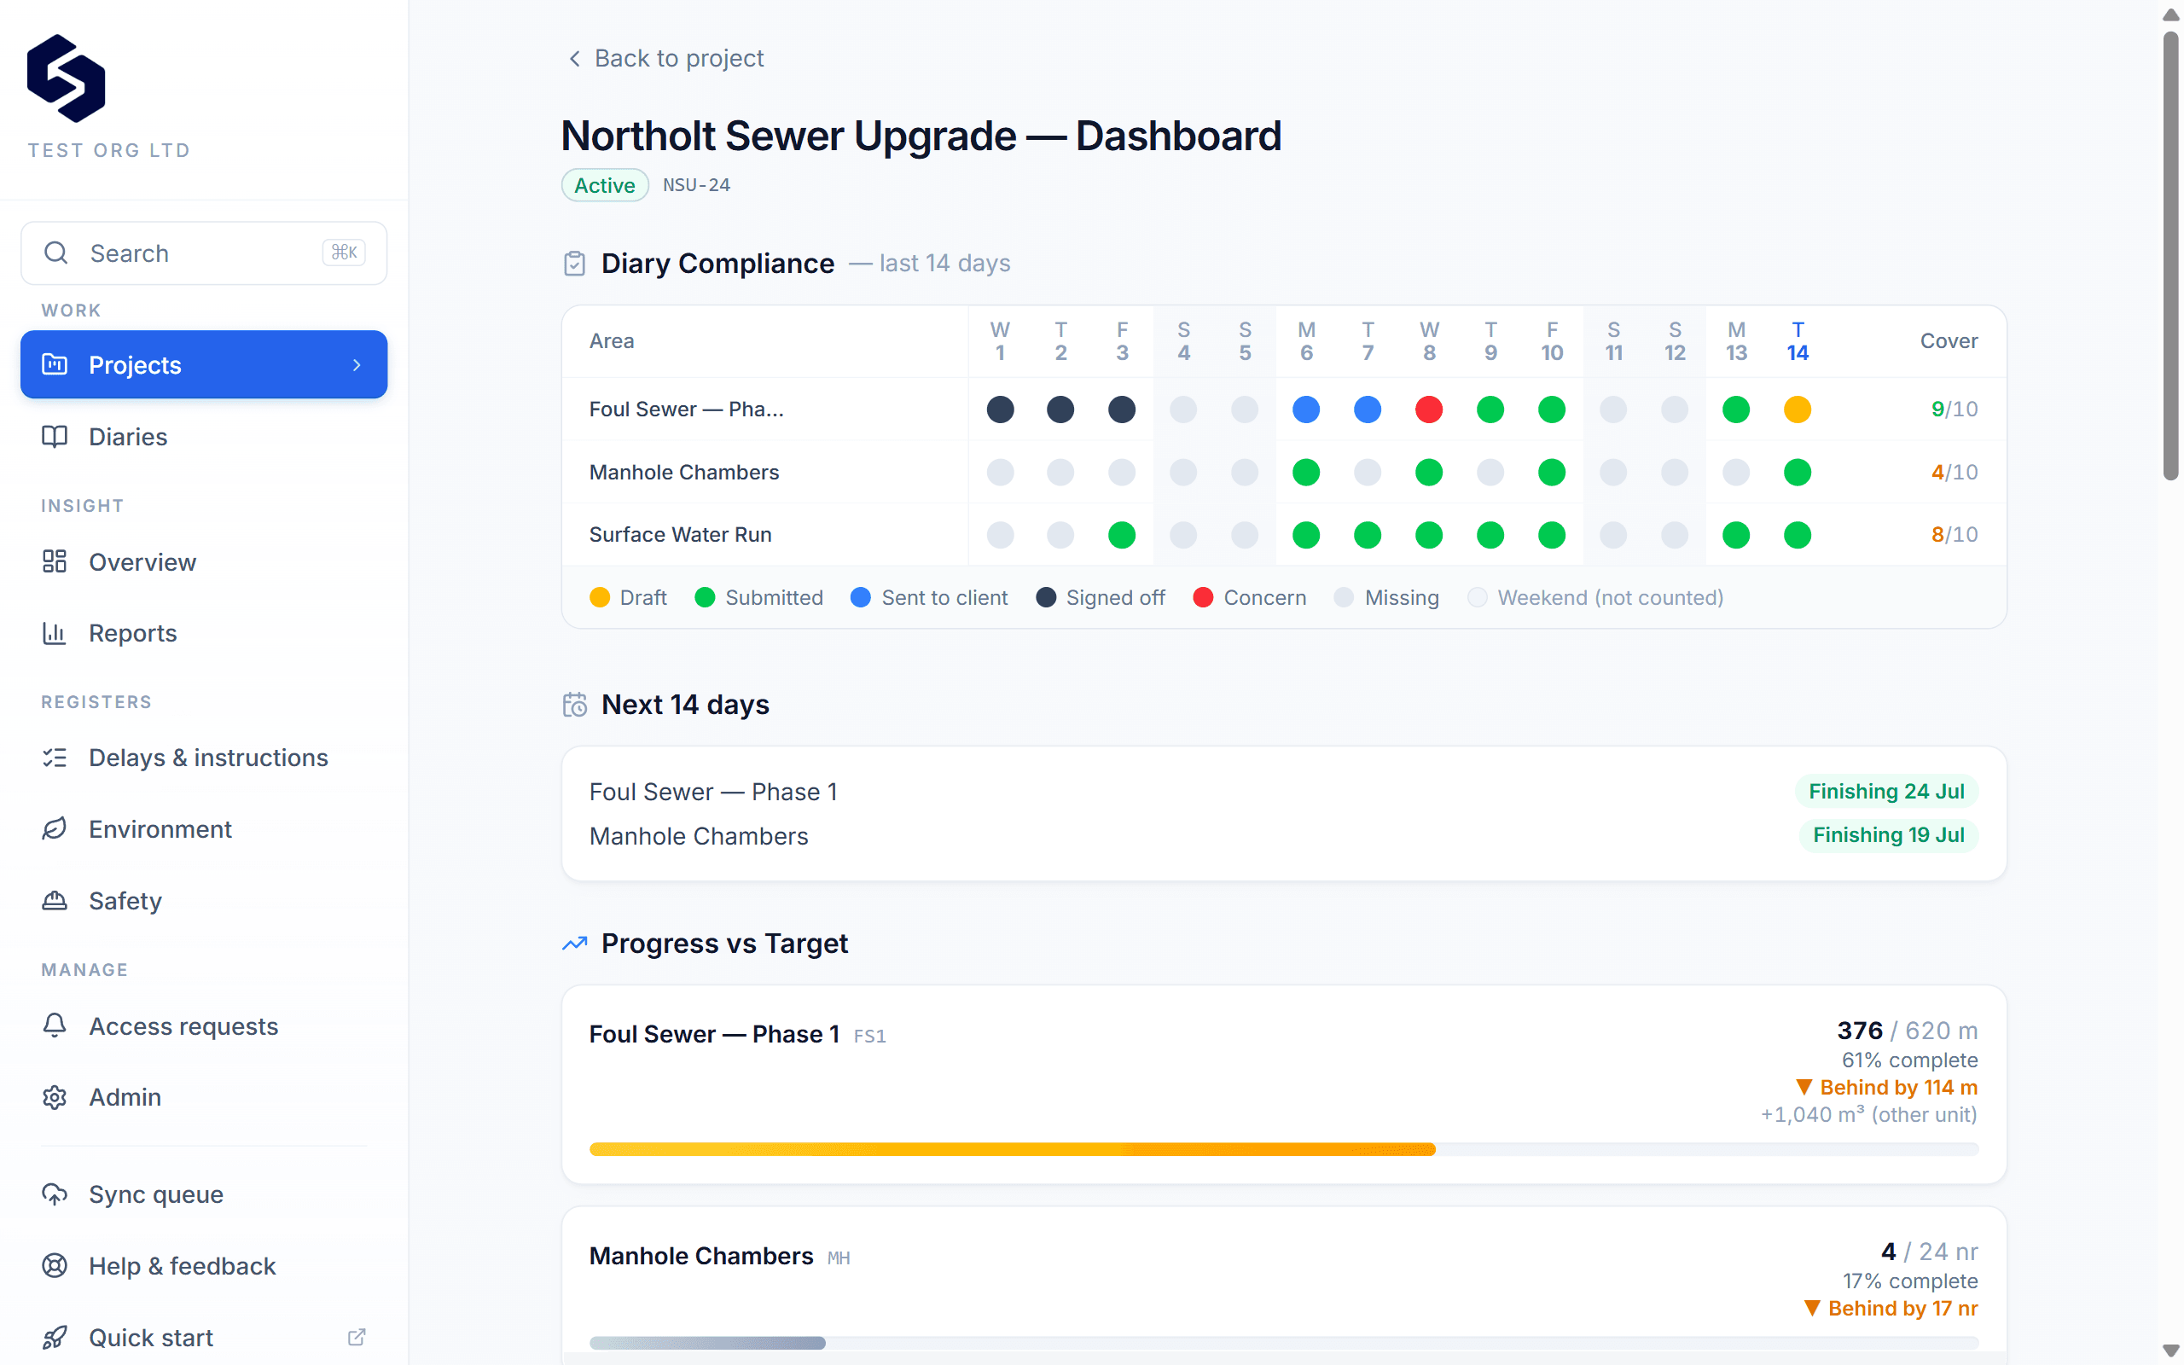Click the scrollbar down arrow

2170,1350
